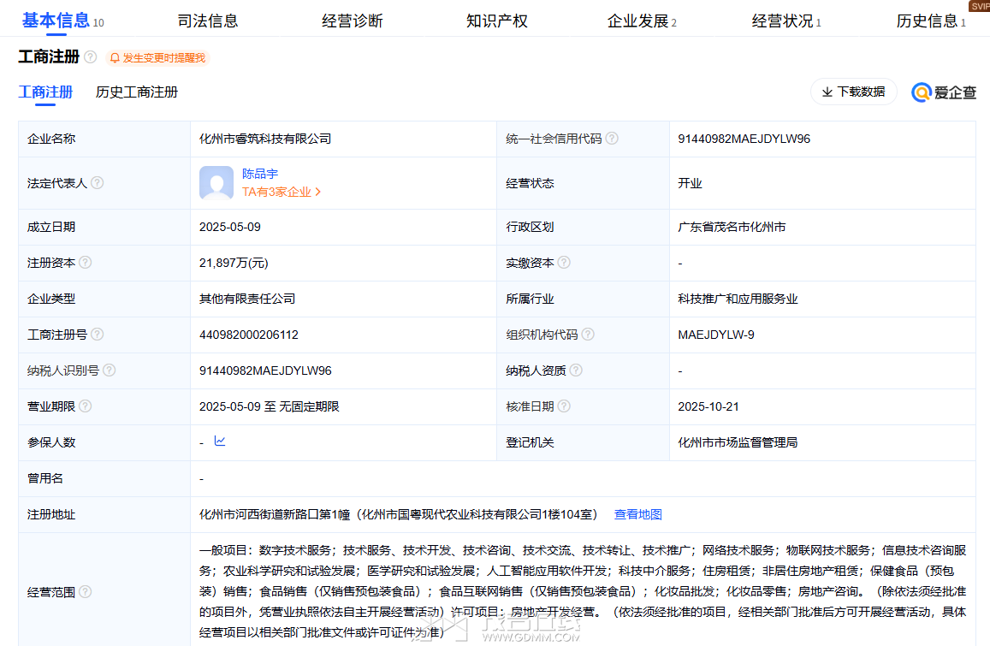Click help icon next to 统一社会信用代码

(x=612, y=139)
